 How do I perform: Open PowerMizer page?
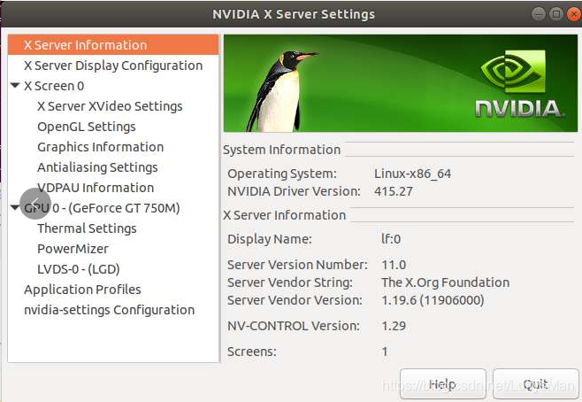coord(73,249)
